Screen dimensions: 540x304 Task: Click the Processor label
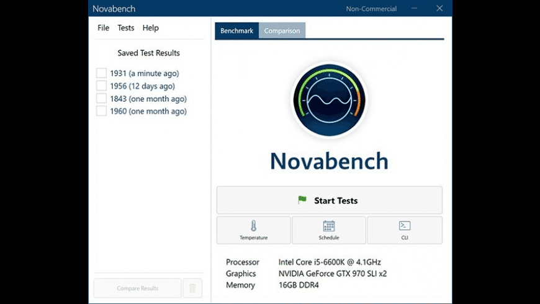point(243,262)
